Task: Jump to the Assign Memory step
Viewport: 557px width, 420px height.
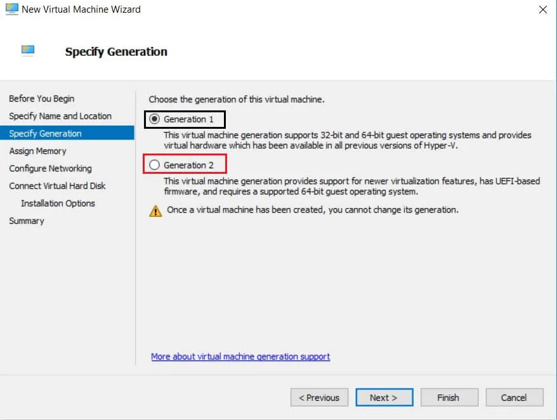Action: click(37, 151)
